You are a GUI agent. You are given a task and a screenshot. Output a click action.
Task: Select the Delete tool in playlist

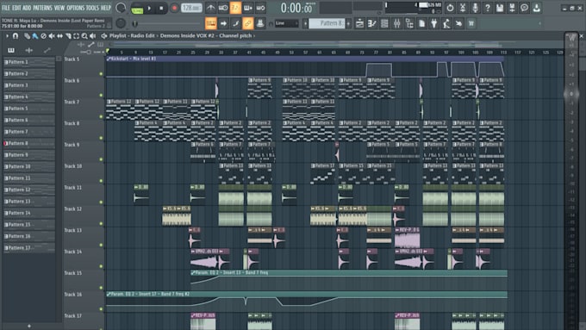click(43, 36)
